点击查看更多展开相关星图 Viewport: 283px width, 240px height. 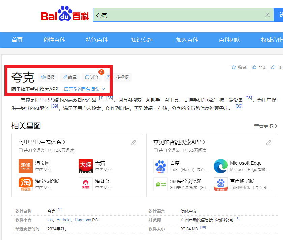(x=265, y=125)
